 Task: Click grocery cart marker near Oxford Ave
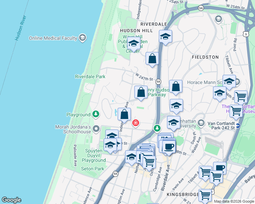[149, 163]
